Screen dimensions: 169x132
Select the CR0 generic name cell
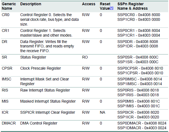tap(6, 15)
